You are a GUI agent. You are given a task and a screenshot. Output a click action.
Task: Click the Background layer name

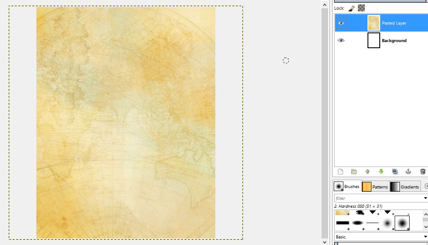394,41
